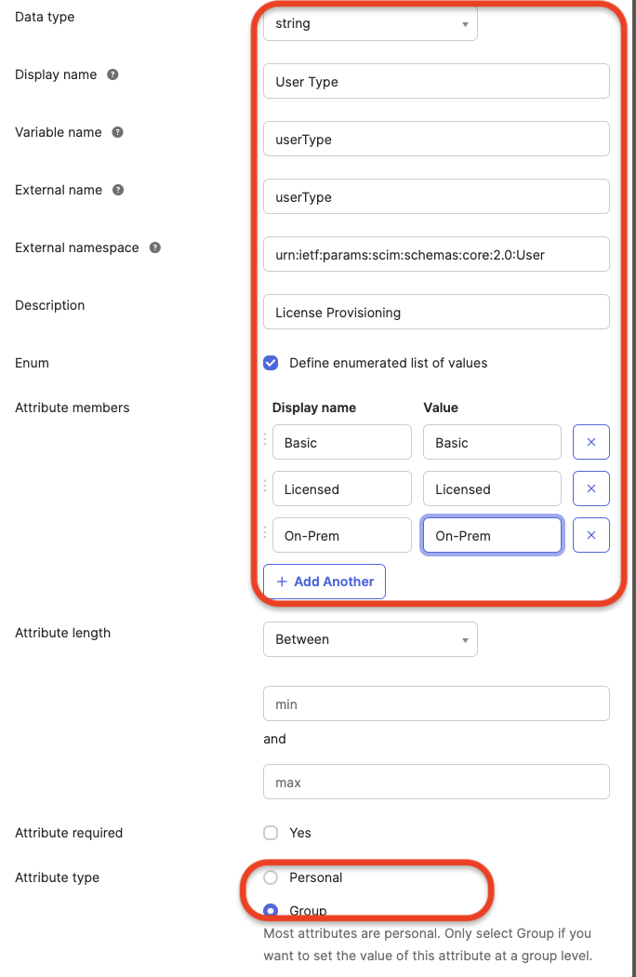Remove the On-Prem value via its X button
This screenshot has height=977, width=636.
(590, 535)
